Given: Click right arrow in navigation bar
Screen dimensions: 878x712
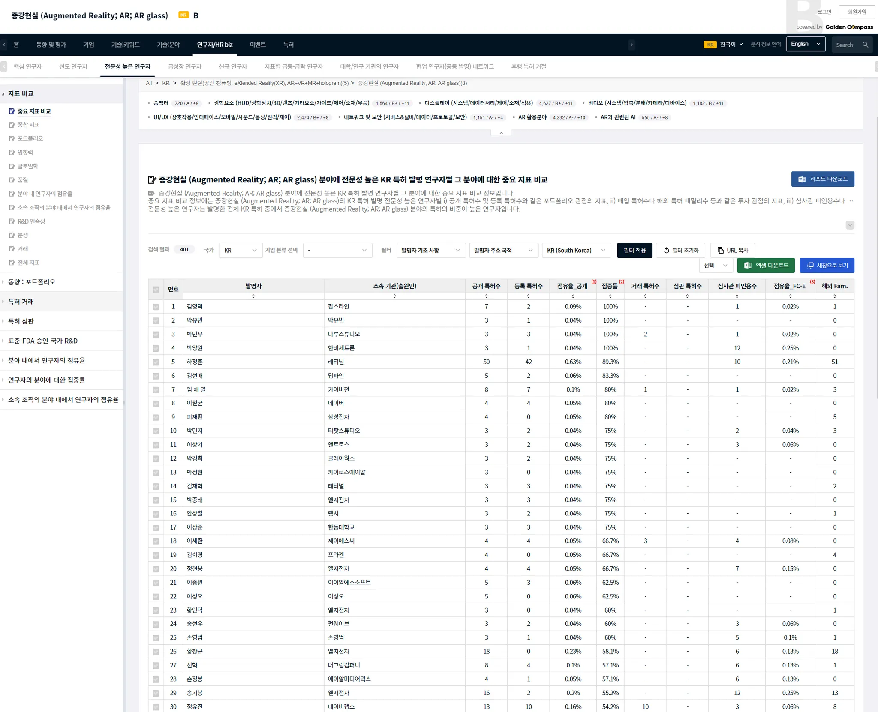Looking at the screenshot, I should click(x=631, y=45).
